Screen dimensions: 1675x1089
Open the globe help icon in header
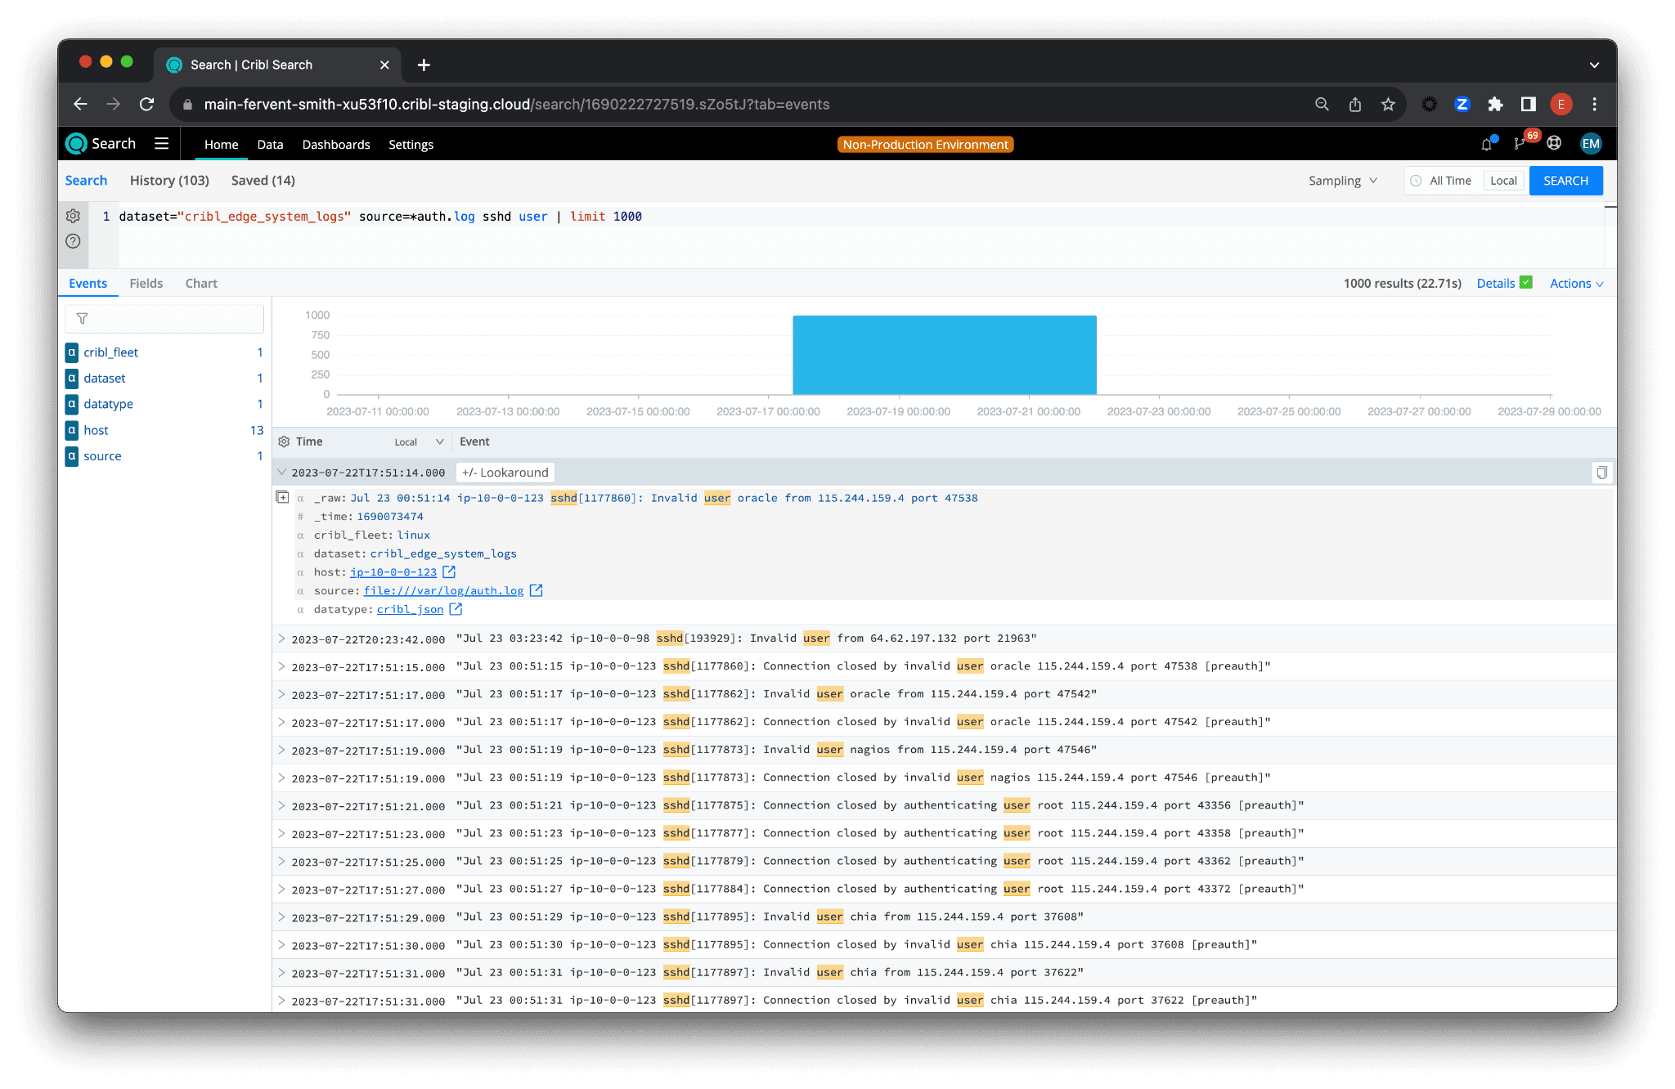pyautogui.click(x=1554, y=144)
